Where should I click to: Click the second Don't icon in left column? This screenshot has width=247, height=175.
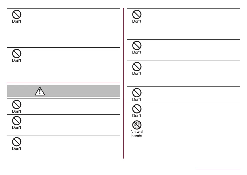(x=16, y=53)
